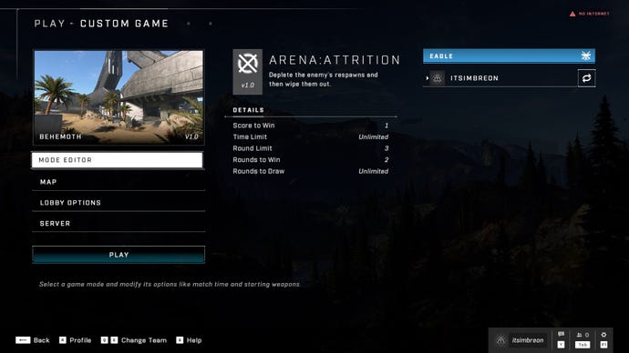Click the Y key hint below chat
This screenshot has height=353, width=629.
(561, 345)
